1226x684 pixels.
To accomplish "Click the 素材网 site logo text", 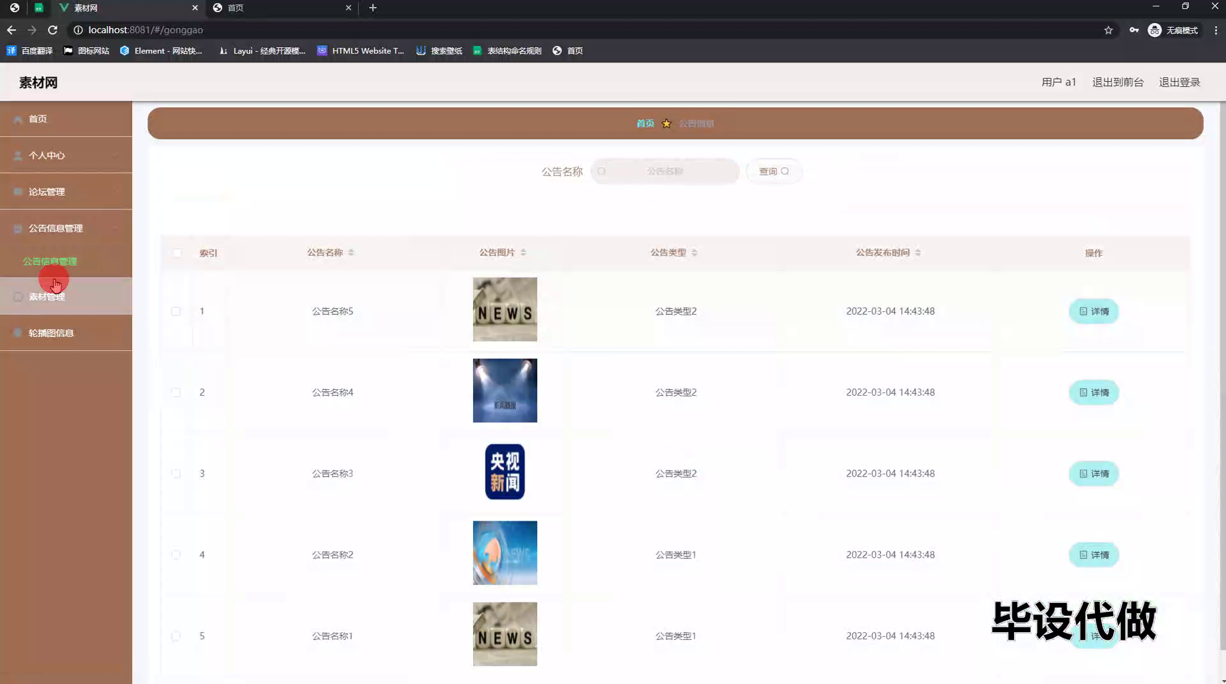I will 38,82.
